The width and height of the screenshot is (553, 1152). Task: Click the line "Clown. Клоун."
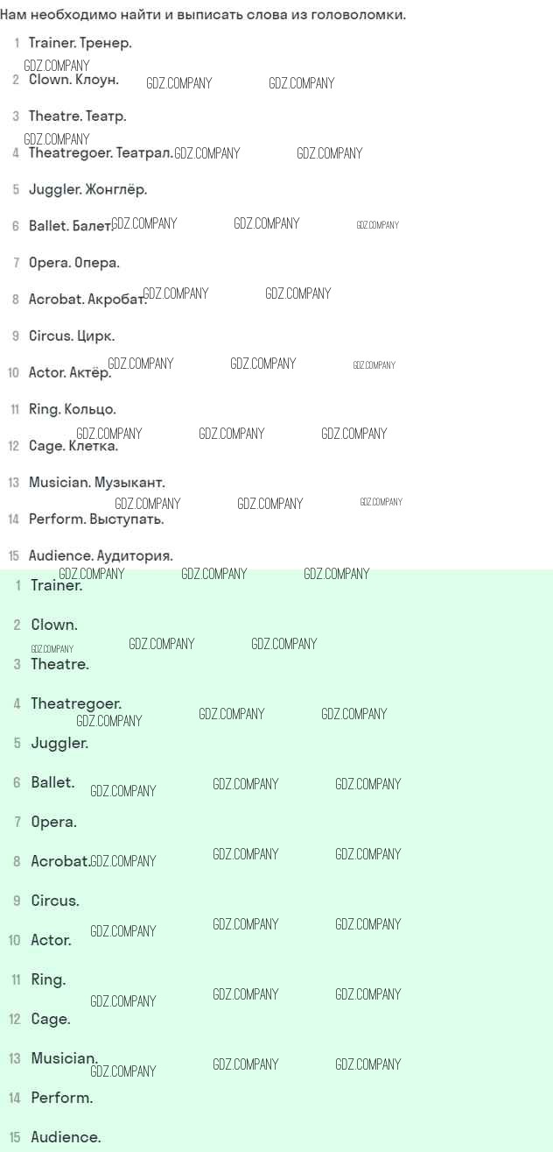click(73, 80)
